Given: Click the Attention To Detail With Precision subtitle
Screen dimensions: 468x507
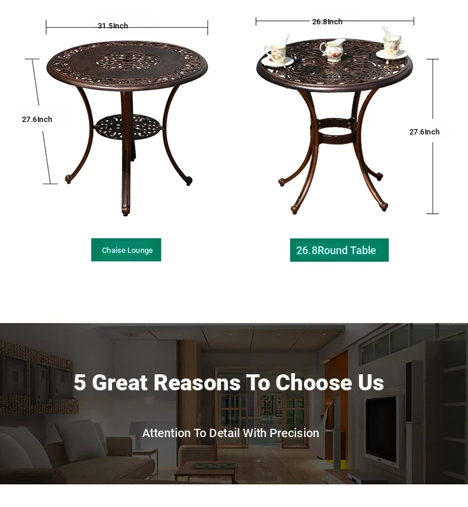Looking at the screenshot, I should [x=230, y=433].
